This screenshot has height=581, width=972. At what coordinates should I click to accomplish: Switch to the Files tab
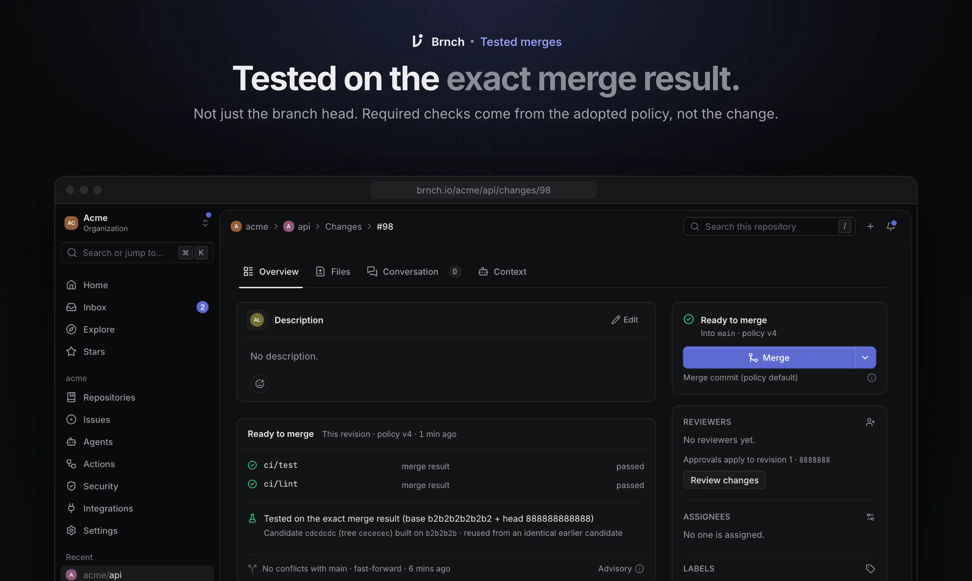coord(333,272)
